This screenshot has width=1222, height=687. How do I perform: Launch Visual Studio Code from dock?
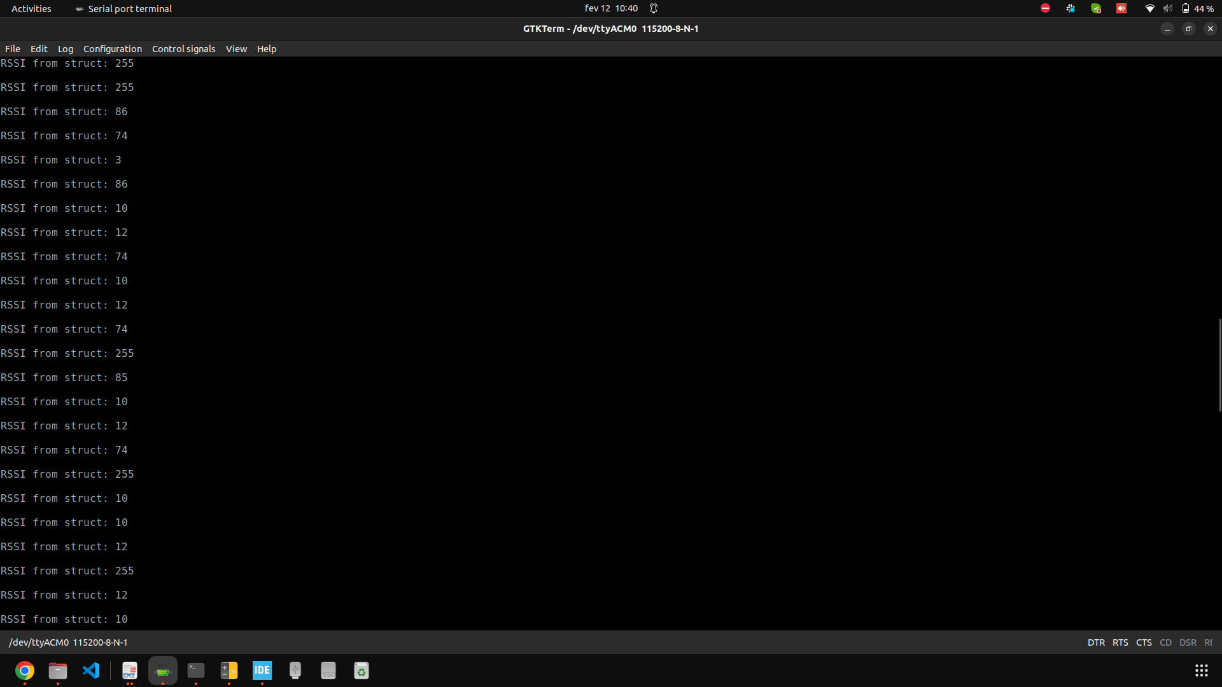click(91, 670)
